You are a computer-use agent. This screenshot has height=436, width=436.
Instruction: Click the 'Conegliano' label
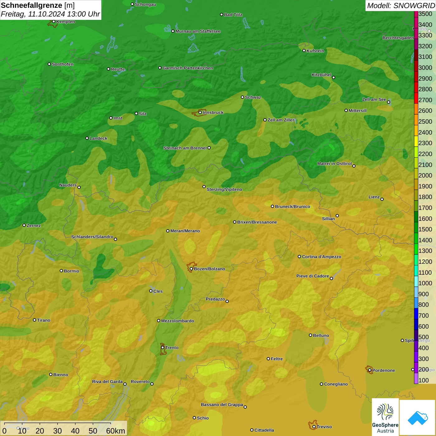[336, 384]
